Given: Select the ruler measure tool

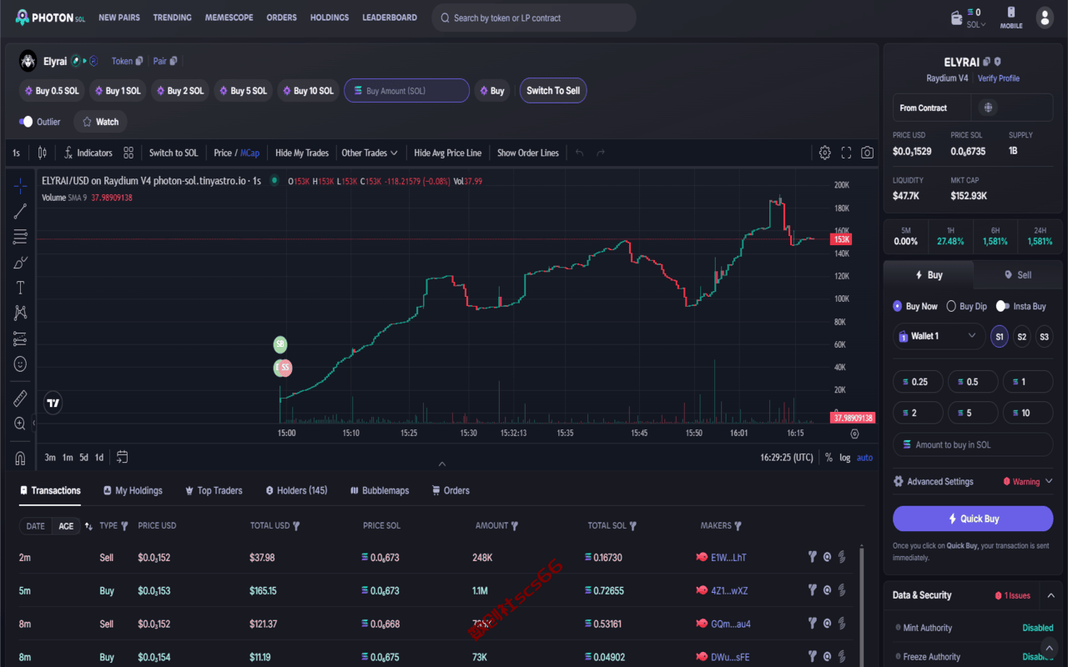Looking at the screenshot, I should point(20,399).
